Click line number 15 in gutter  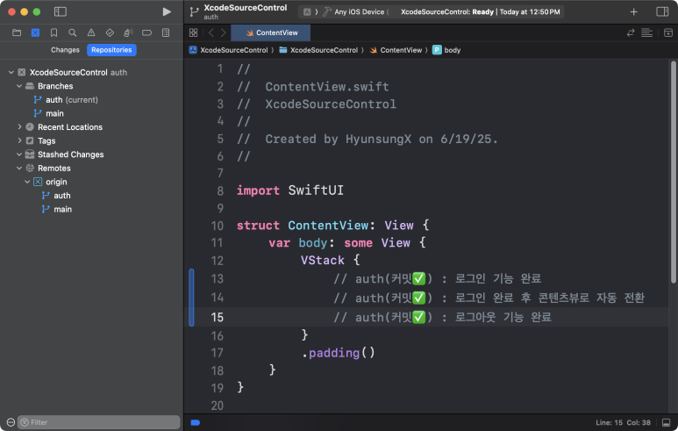click(x=217, y=317)
